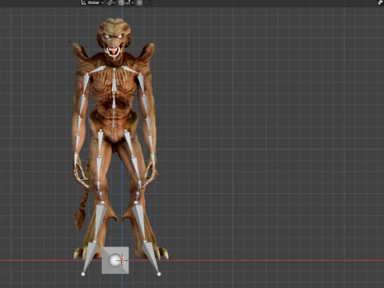Open the Global transform orientation dropdown
The height and width of the screenshot is (288, 384).
[x=93, y=2]
